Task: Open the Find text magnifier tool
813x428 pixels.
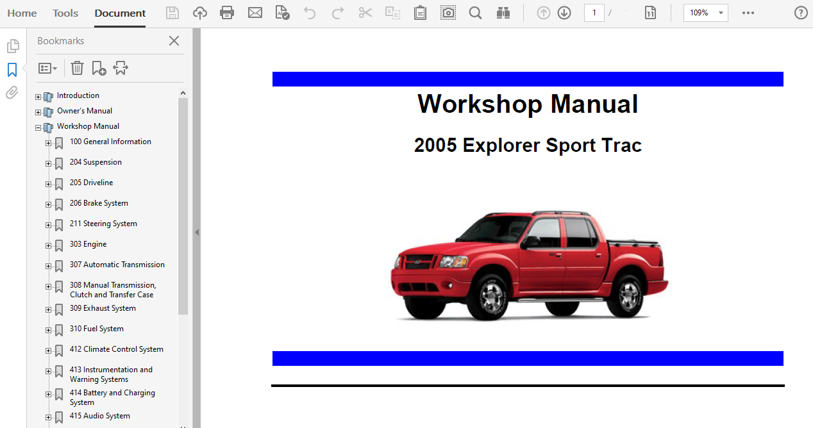Action: click(475, 13)
